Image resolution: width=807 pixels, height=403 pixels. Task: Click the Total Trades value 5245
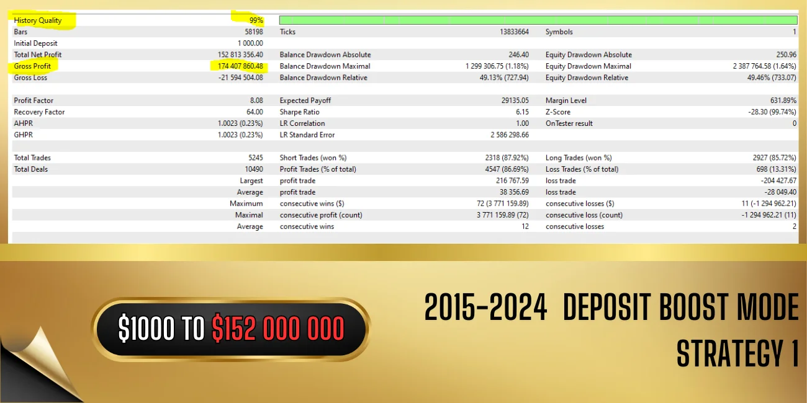[253, 158]
